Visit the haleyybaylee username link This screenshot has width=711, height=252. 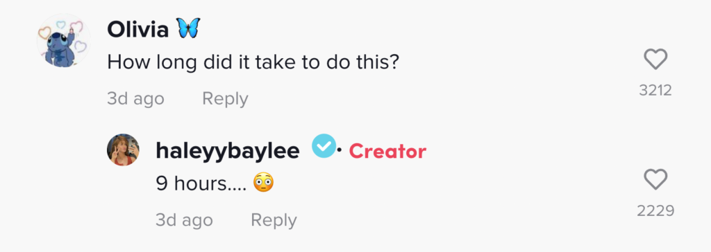pos(227,151)
